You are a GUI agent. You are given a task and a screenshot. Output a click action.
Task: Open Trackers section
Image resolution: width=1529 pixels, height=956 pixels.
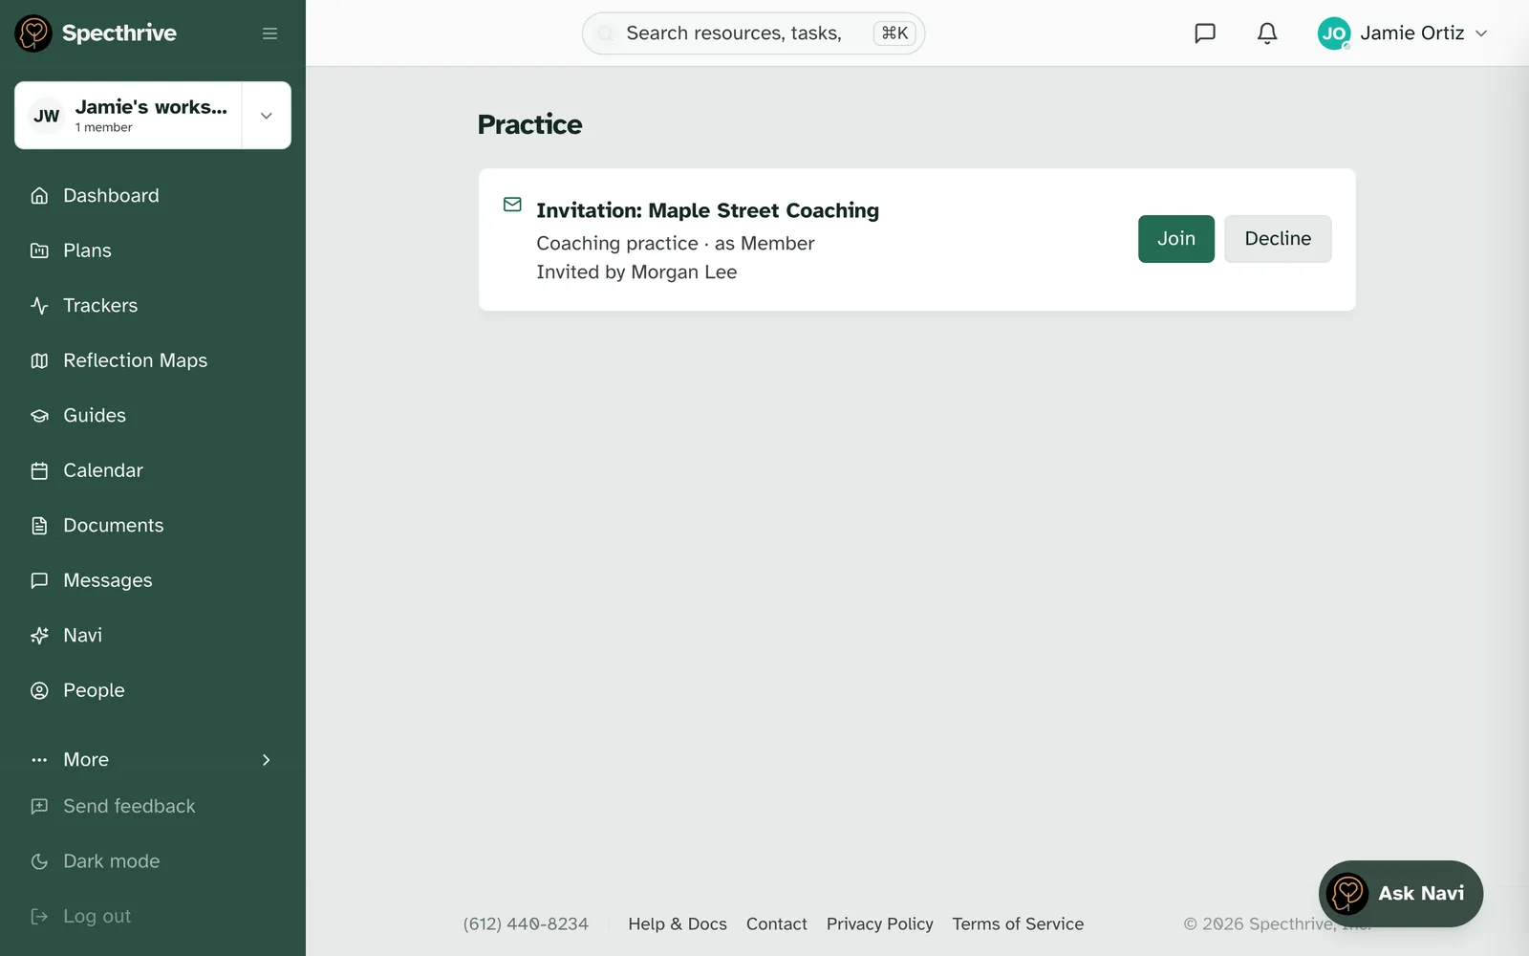click(x=100, y=306)
